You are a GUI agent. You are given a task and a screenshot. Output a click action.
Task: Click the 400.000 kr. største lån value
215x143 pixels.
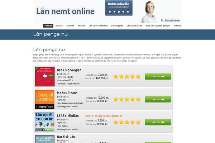pos(102,78)
